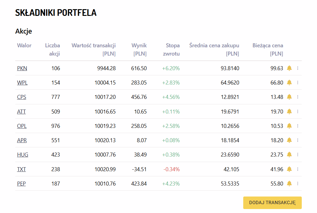Follow the CPS ticker link
Screen dimensions: 317x213
point(22,97)
